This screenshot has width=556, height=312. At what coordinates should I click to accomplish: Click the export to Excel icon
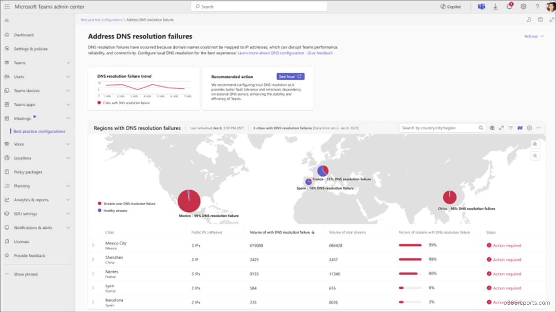tap(492, 128)
